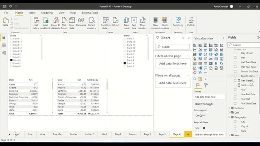The image size is (260, 146).
Task: Click Filters pane search field
Action: pyautogui.click(x=172, y=47)
